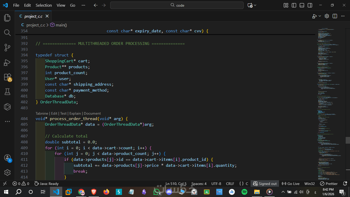This screenshot has height=197, width=350.
Task: Click the Manage gear icon in activity bar
Action: [7, 172]
